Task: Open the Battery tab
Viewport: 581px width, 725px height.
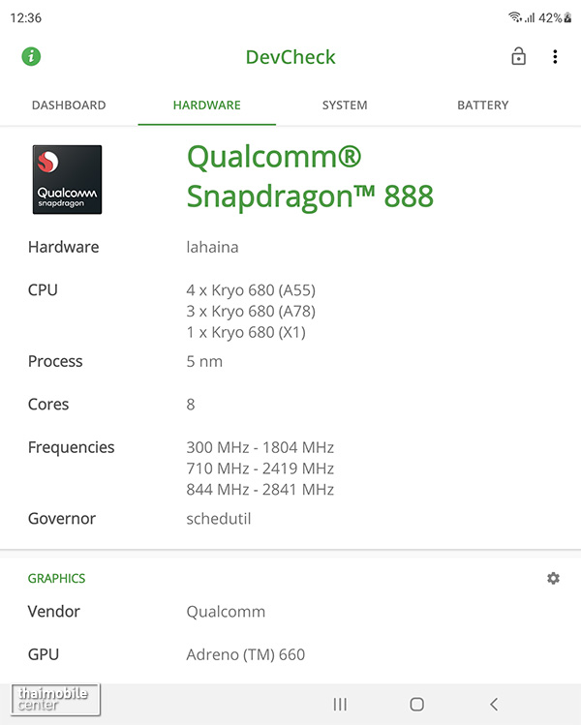Action: point(482,105)
